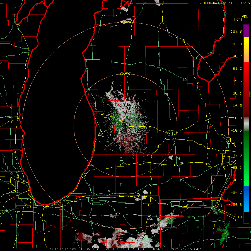Click the 100 NMI range ring label

coord(125,22)
